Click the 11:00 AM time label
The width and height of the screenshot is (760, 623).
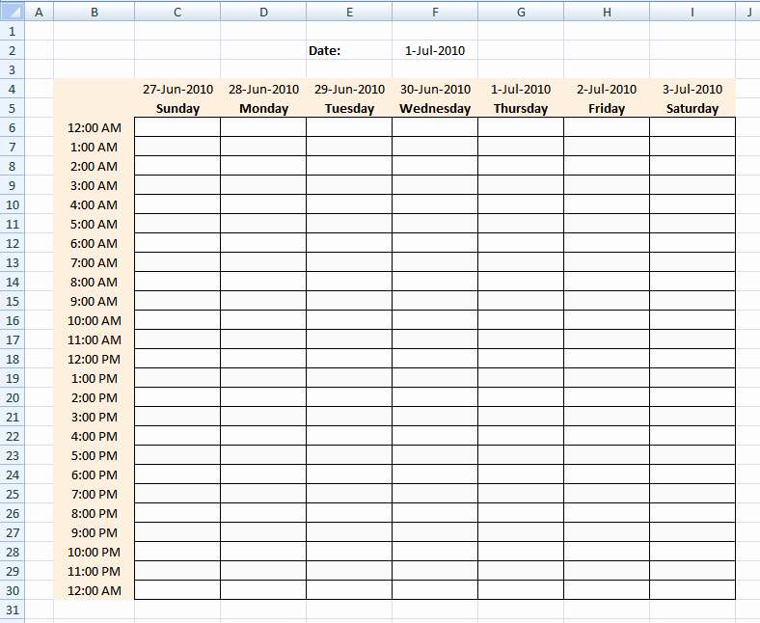click(94, 339)
